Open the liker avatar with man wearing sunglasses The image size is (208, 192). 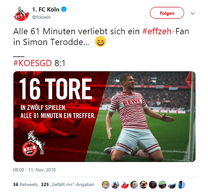tap(115, 185)
